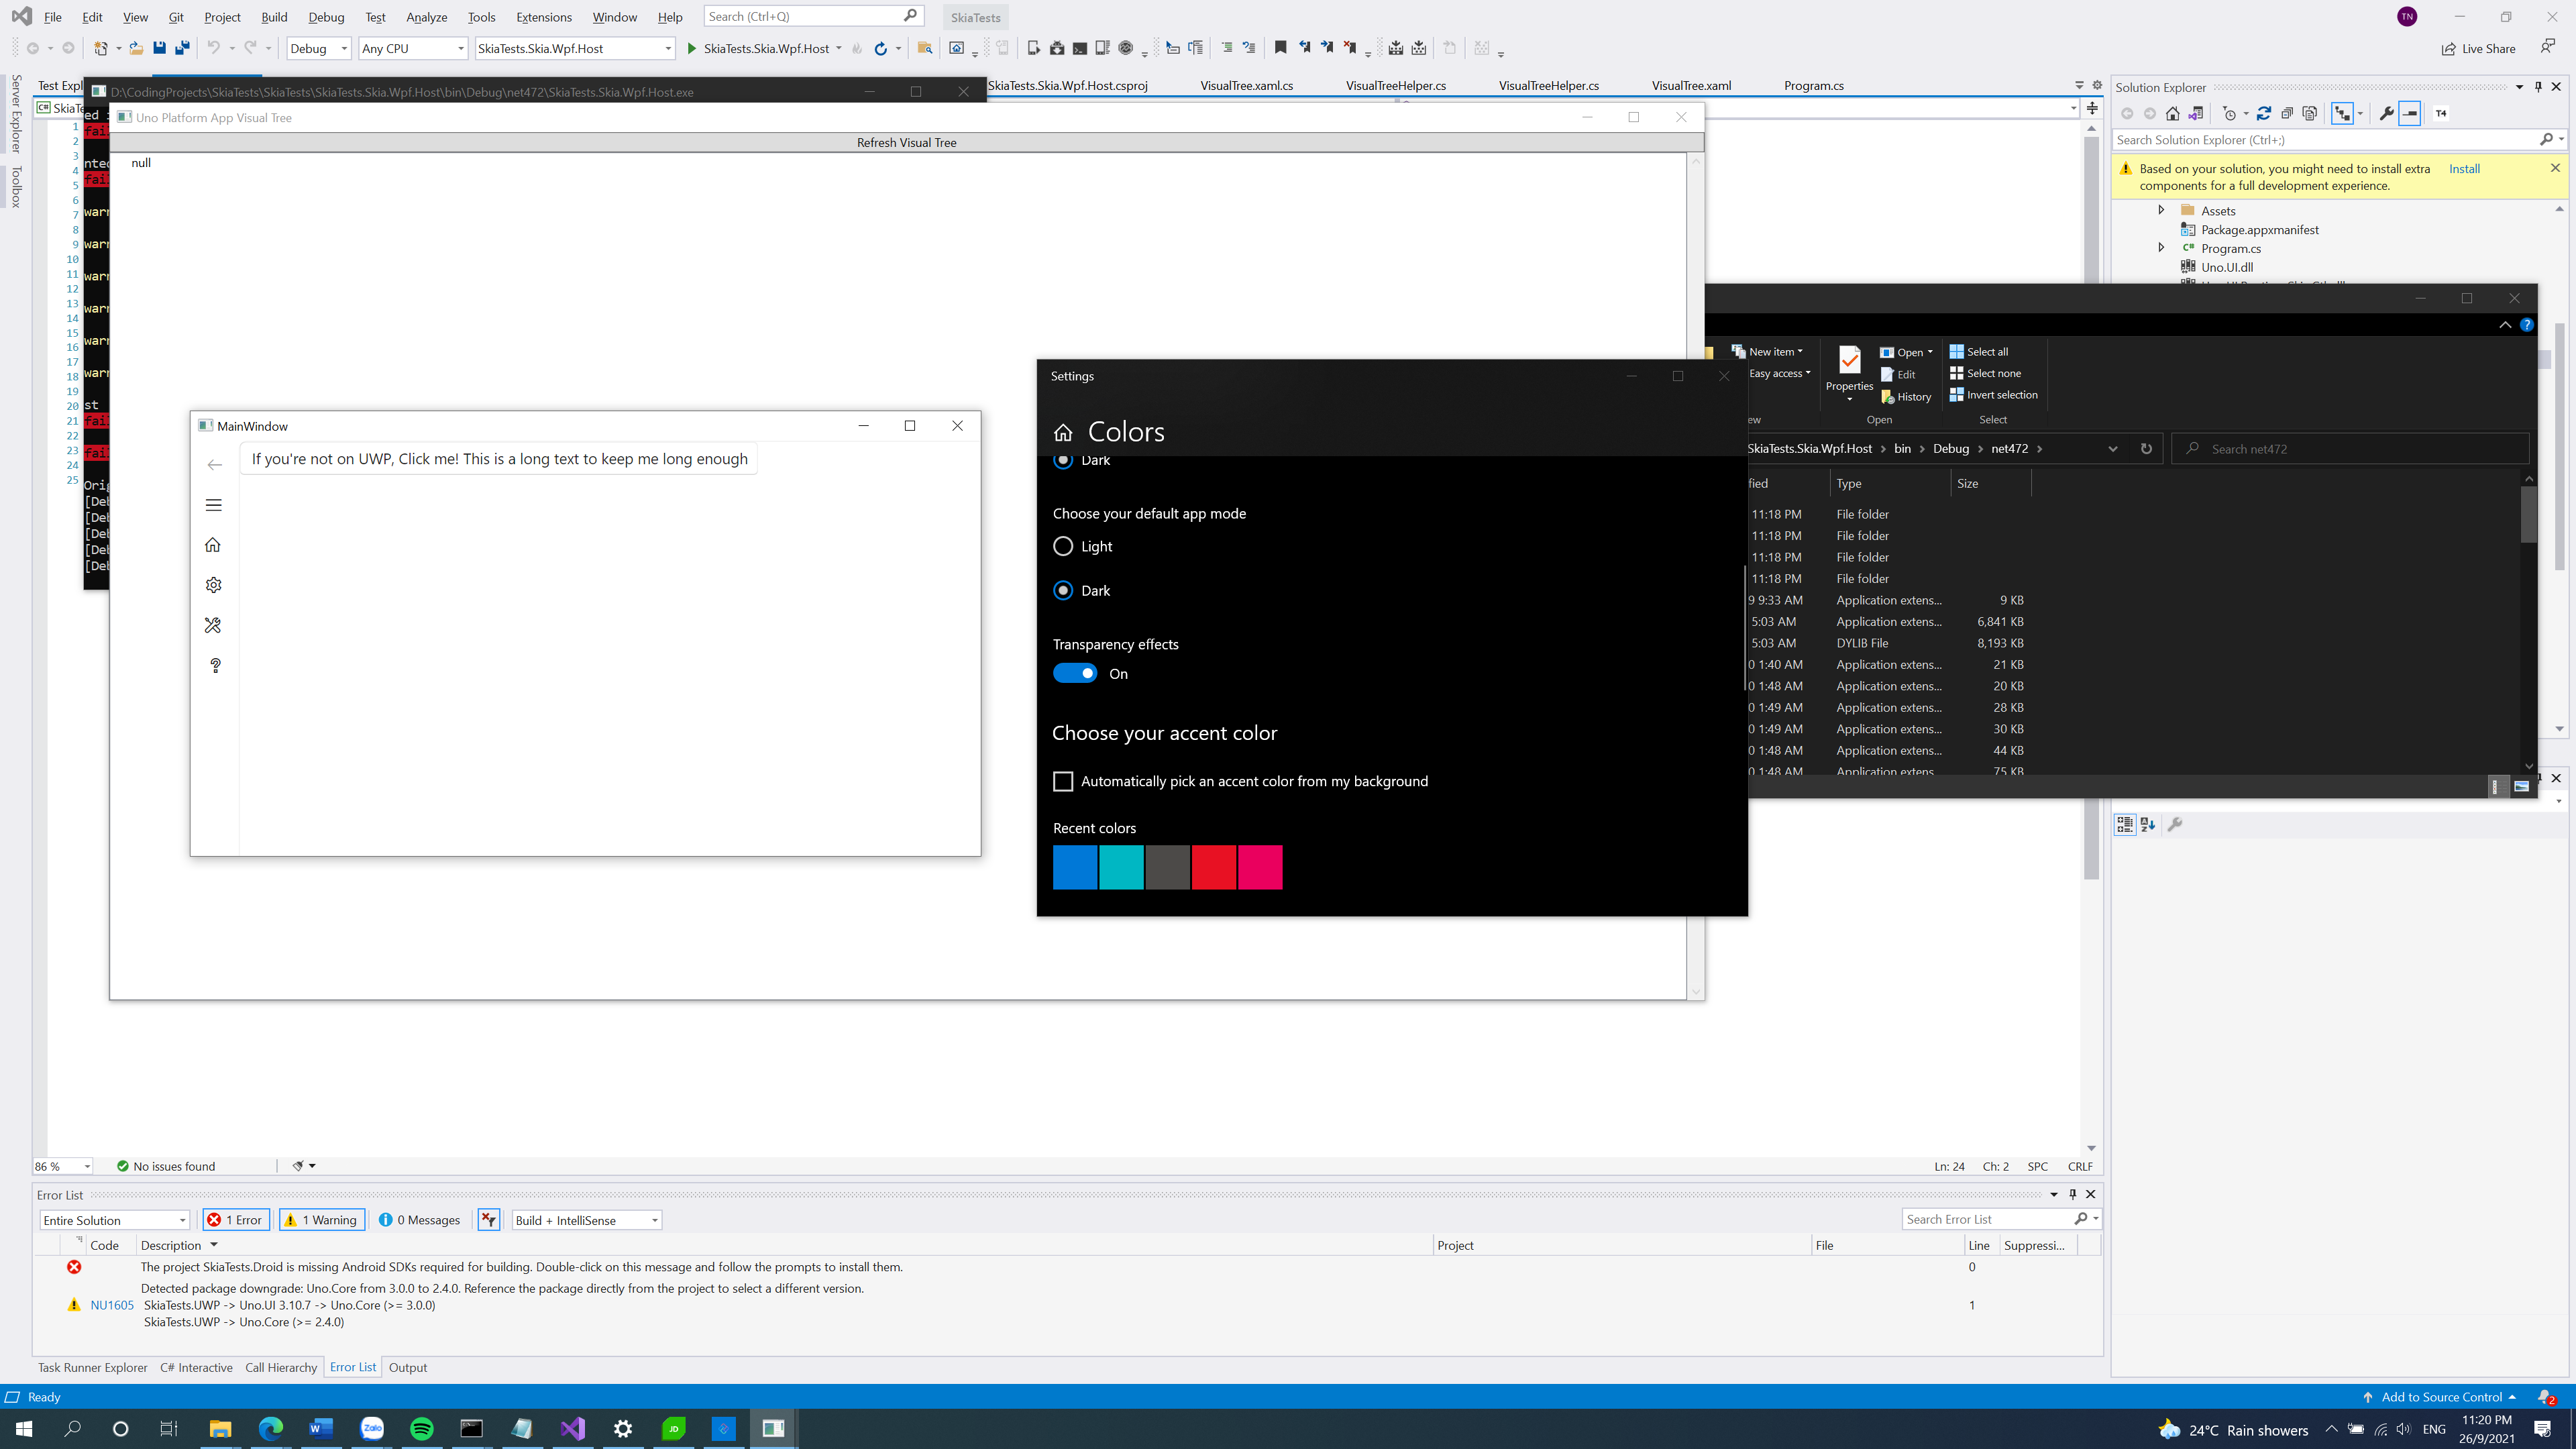
Task: Click the gear settings icon in MainWindow sidebar
Action: tap(214, 585)
